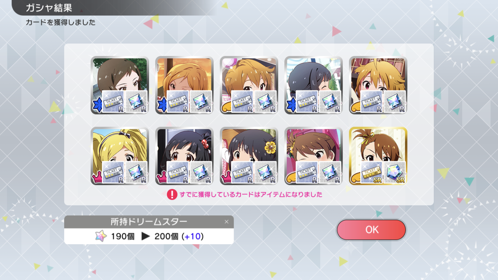Viewport: 498px width, 280px height.
Task: Select the dark-haired girl with closed eyes card
Action: tap(314, 85)
